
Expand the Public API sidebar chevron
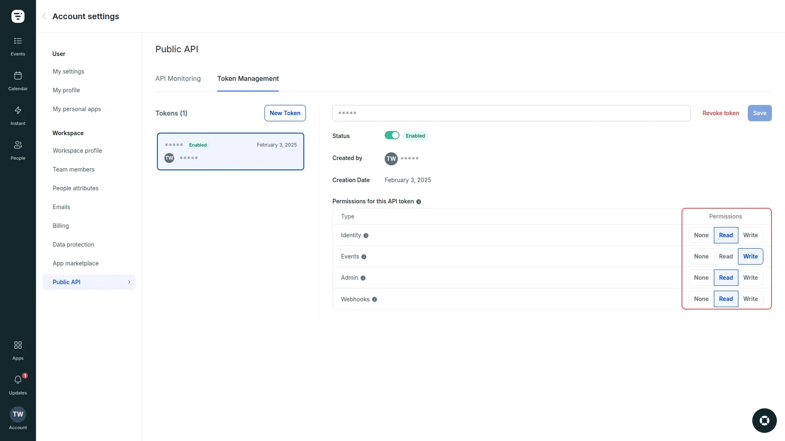tap(129, 282)
